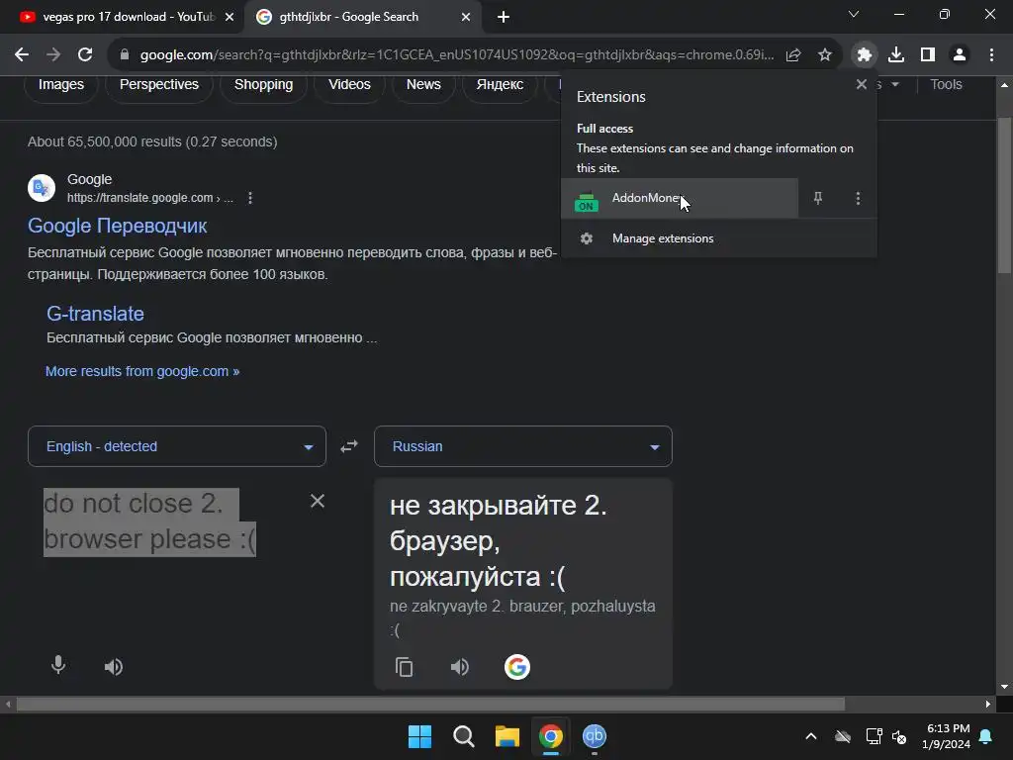The height and width of the screenshot is (760, 1013).
Task: Start voice input with the microphone
Action: click(x=58, y=665)
